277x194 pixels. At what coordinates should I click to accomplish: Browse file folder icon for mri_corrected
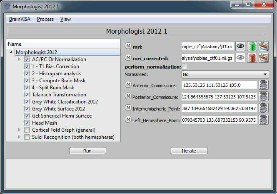(x=264, y=58)
